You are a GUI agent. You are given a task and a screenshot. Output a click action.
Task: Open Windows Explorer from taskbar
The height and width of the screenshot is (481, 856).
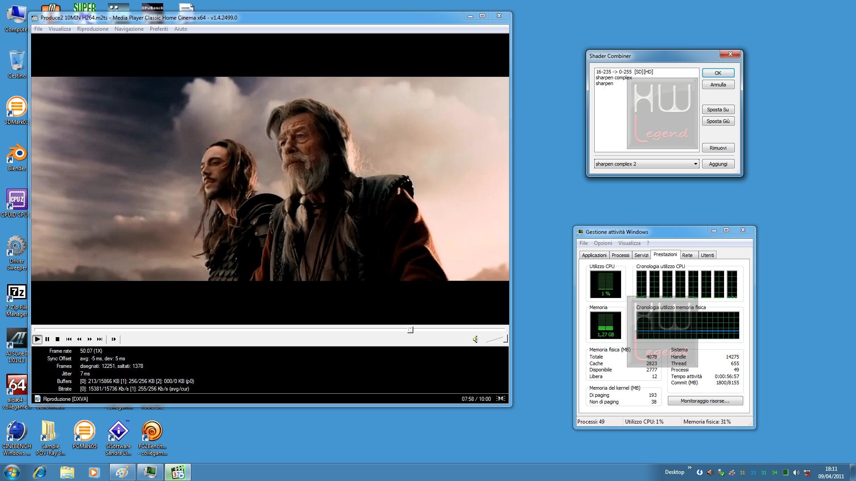(67, 472)
